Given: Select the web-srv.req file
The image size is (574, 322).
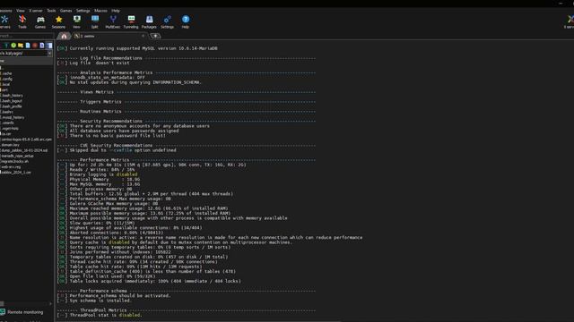Looking at the screenshot, I should pos(11,166).
